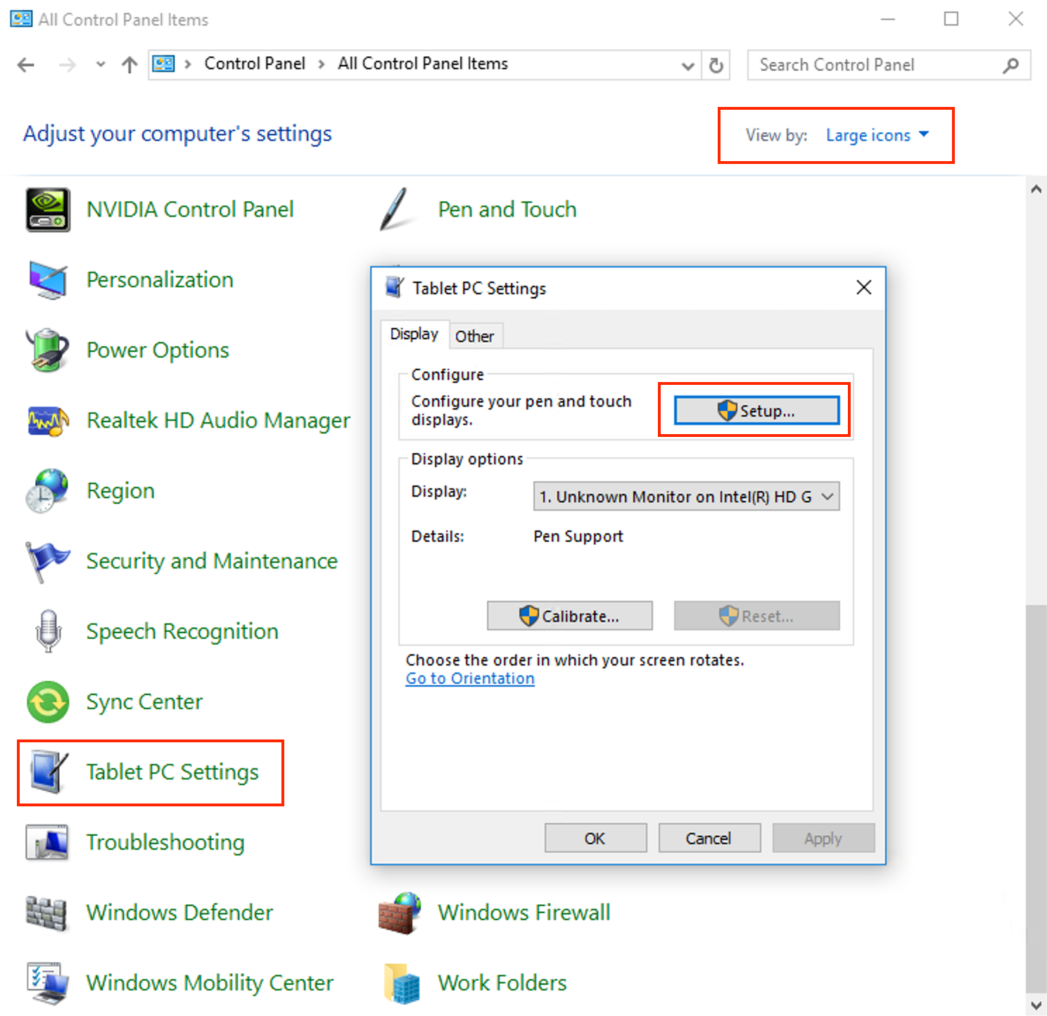
Task: Open the Go to Orientation link
Action: tap(469, 678)
